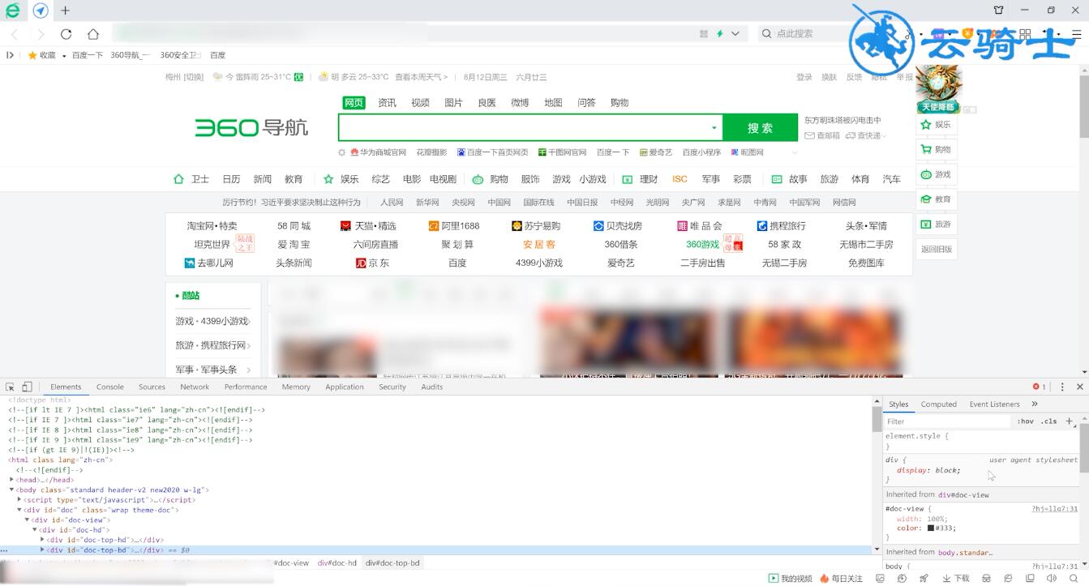Open 携程旅行 link
Viewport: 1089px width, 586px height.
pyautogui.click(x=782, y=225)
